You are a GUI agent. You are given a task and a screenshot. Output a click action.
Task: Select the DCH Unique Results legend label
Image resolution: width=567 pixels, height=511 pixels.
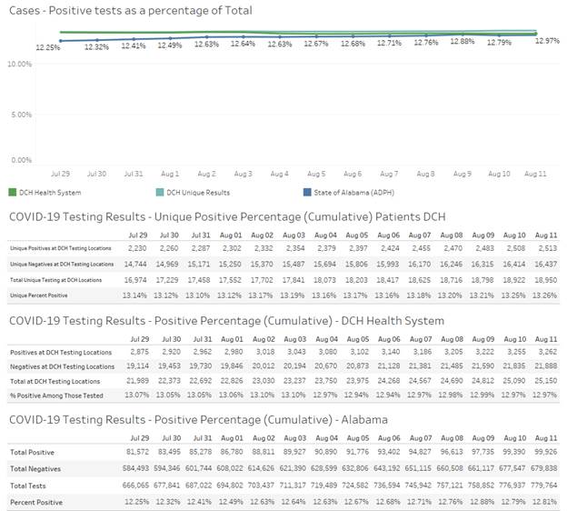pyautogui.click(x=198, y=193)
